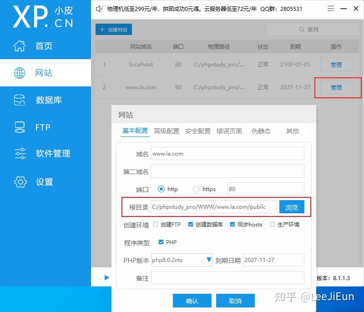Image resolution: width=364 pixels, height=312 pixels.
Task: Switch to the 伪静态 tab
Action: tap(262, 131)
